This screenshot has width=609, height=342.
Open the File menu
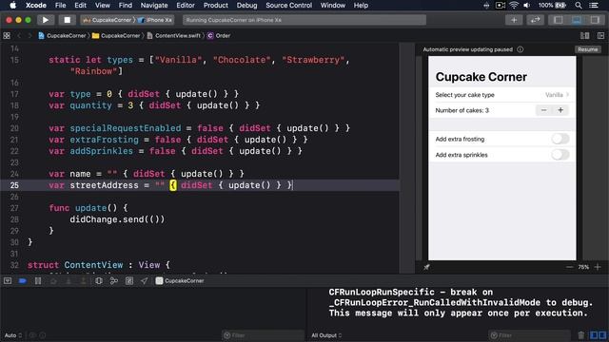60,6
